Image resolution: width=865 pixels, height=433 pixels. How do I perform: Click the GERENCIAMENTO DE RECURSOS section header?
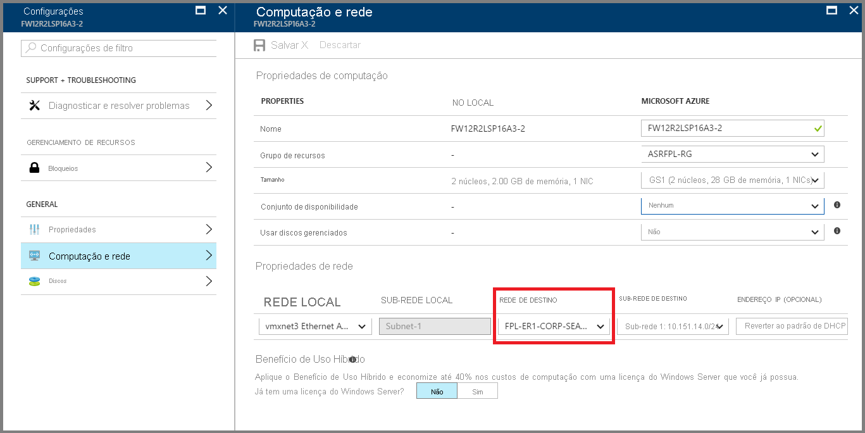click(x=81, y=142)
